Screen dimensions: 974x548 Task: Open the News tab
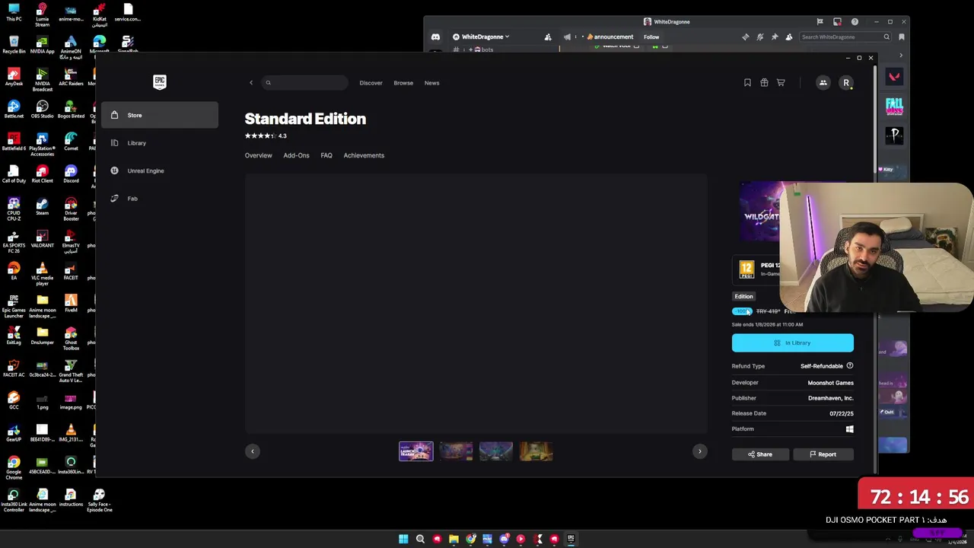click(431, 83)
